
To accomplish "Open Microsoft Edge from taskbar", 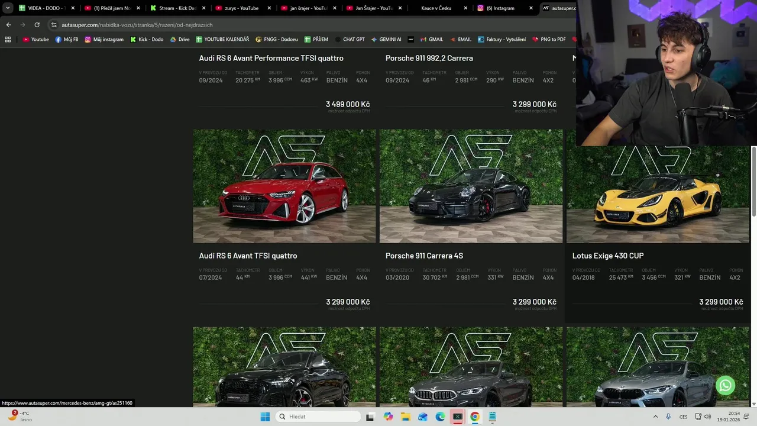I will [x=440, y=417].
